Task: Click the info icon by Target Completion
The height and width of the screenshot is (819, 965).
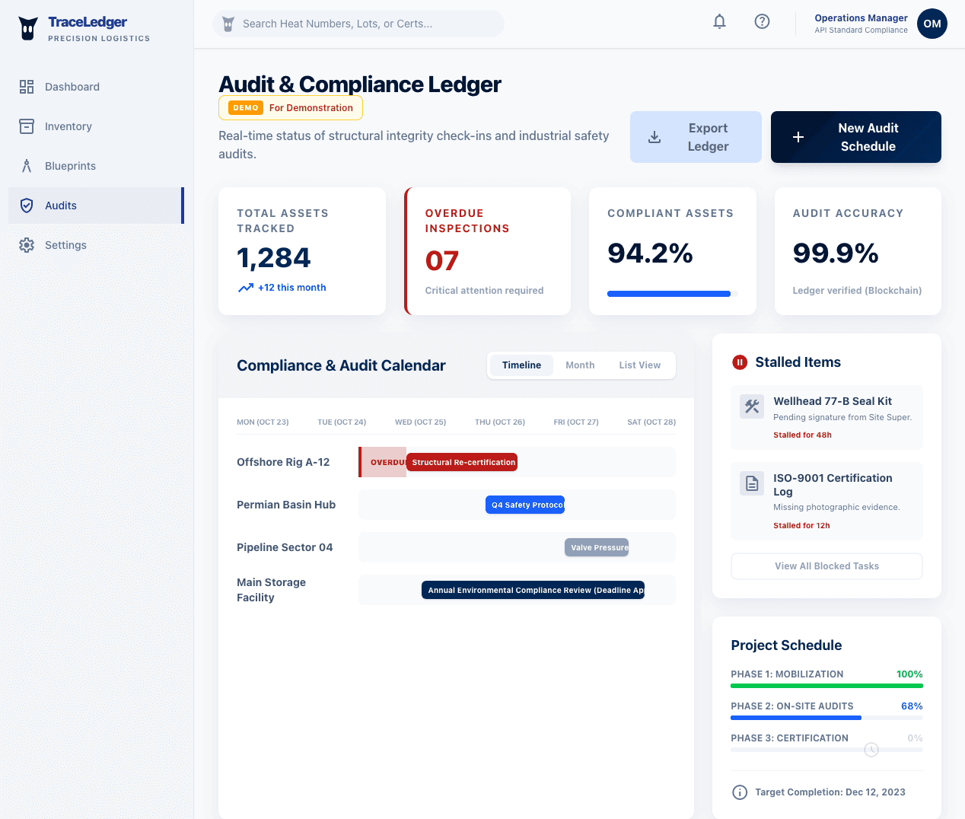Action: coord(740,792)
